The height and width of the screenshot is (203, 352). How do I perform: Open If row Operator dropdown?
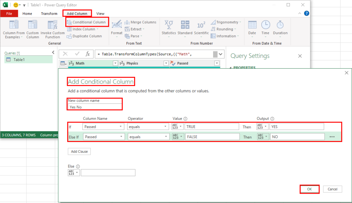[x=148, y=127]
